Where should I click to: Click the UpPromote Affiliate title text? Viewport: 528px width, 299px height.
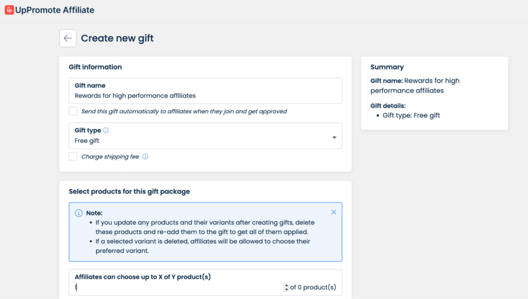pos(55,10)
